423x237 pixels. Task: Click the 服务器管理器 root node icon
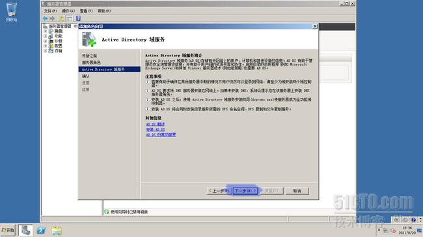[x=46, y=26]
